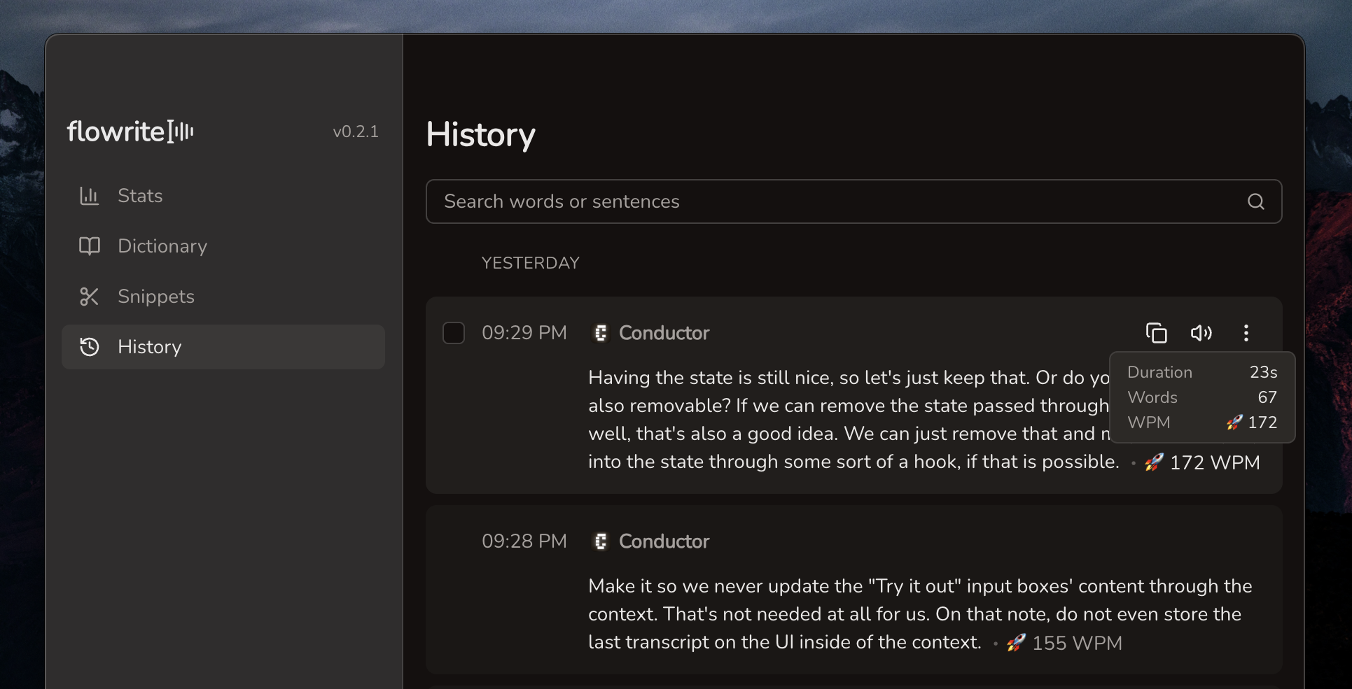Open the three-dot menu on the 09:29 PM entry
The height and width of the screenshot is (689, 1352).
pos(1246,333)
